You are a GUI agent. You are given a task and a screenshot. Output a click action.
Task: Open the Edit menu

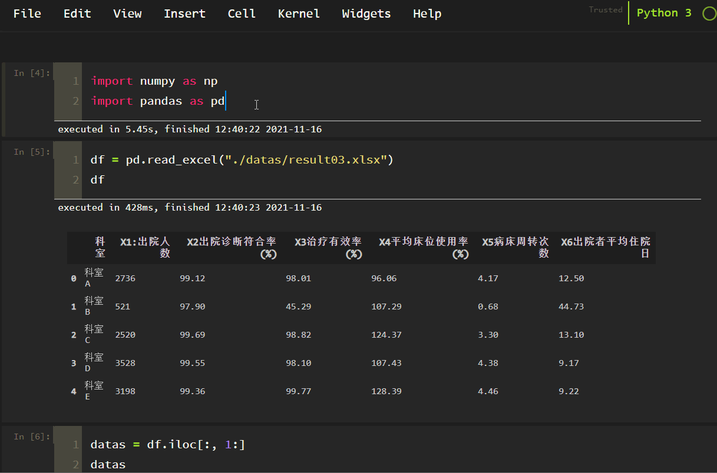pyautogui.click(x=77, y=14)
